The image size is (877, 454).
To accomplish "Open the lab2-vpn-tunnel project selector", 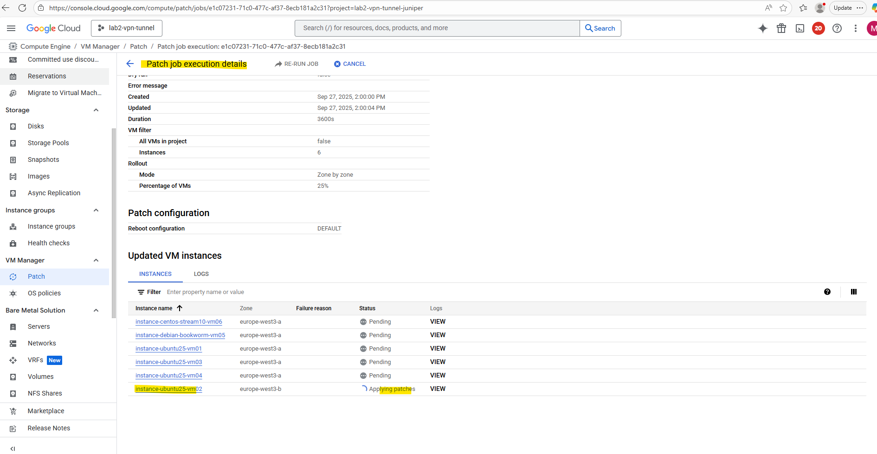I will pos(127,28).
